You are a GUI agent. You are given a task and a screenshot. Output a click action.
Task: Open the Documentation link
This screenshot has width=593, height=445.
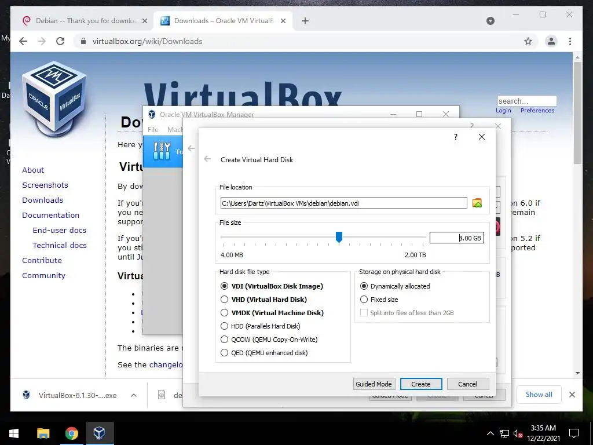(x=51, y=215)
